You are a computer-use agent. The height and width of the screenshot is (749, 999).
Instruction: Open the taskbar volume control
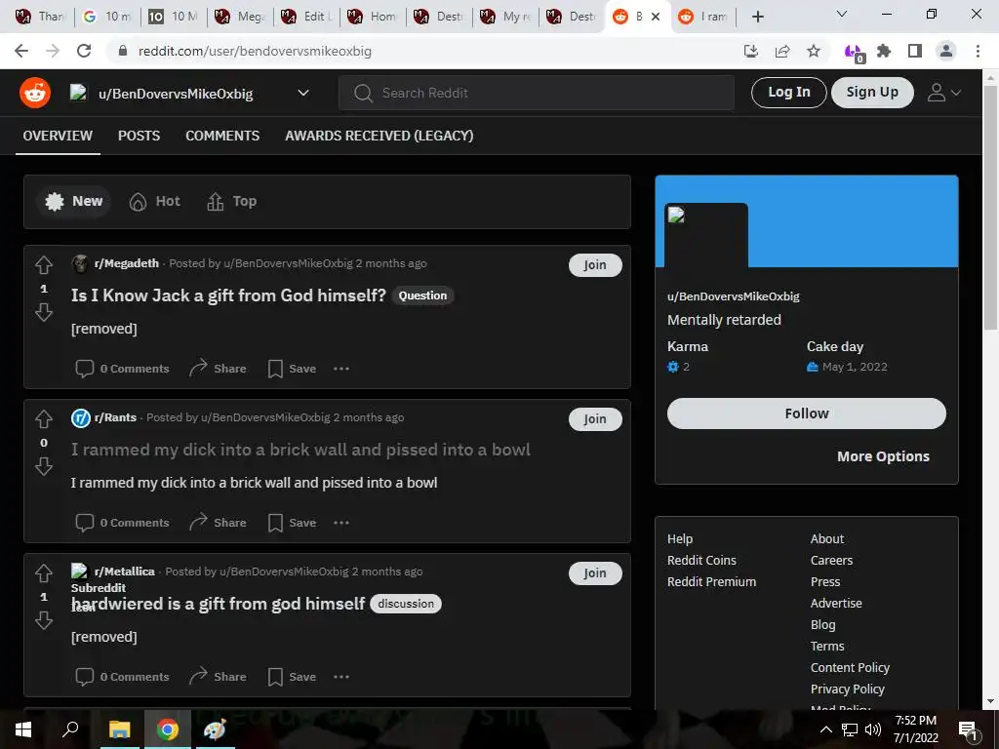point(873,729)
